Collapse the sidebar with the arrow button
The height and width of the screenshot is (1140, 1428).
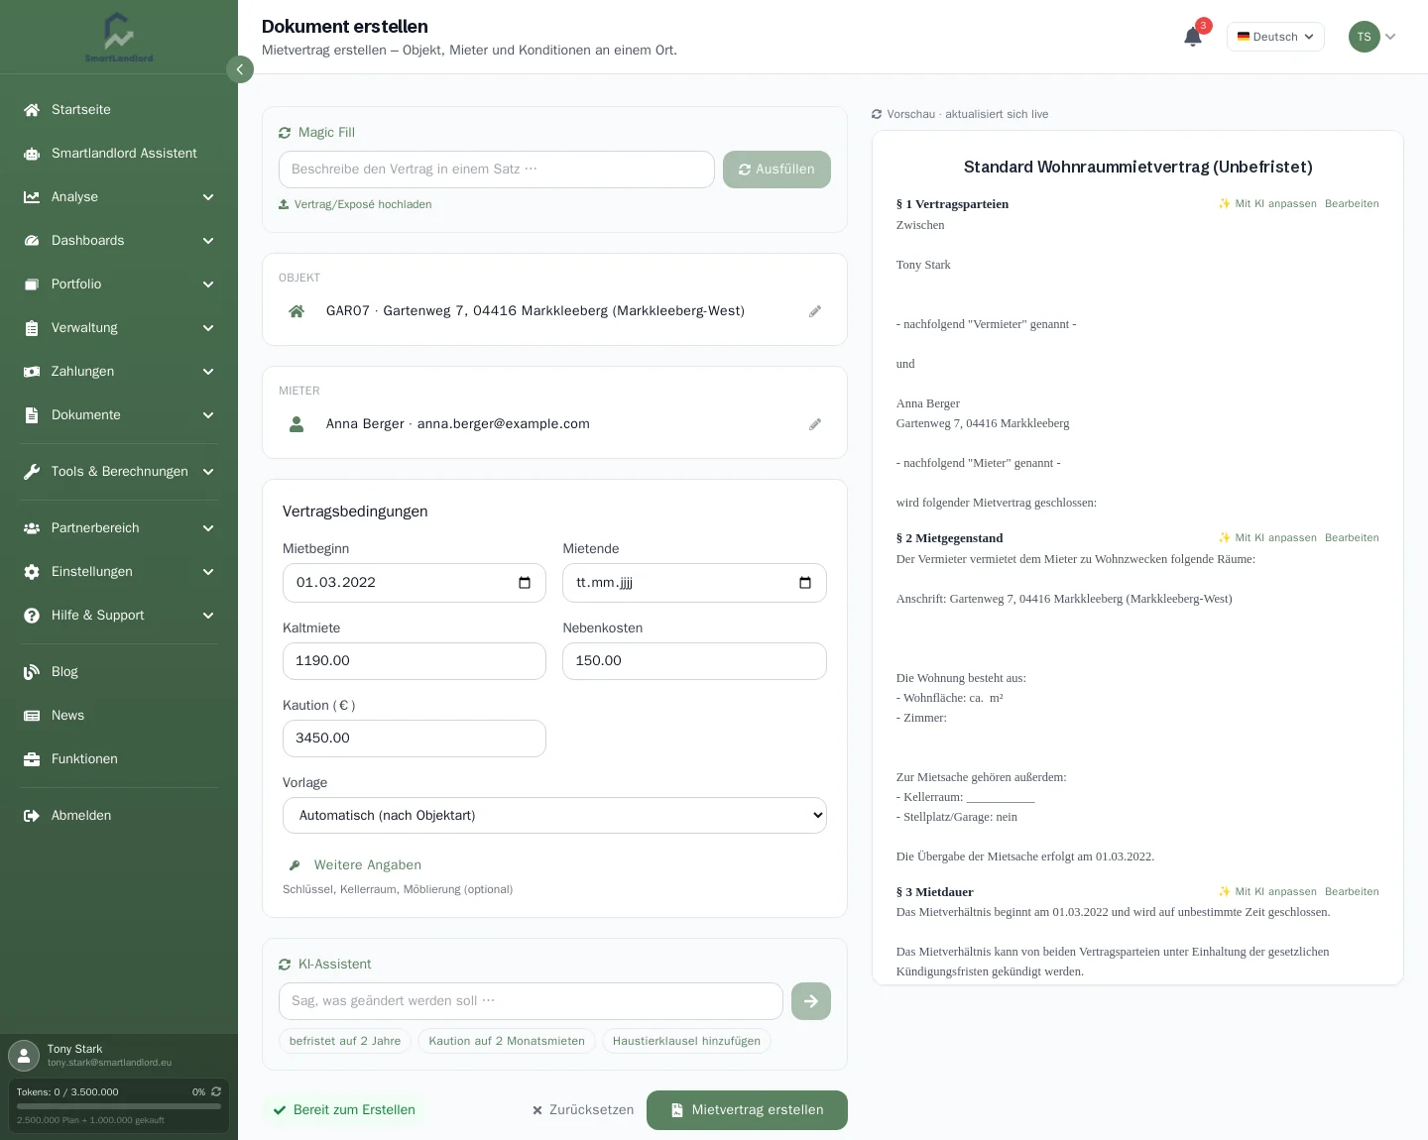[240, 69]
